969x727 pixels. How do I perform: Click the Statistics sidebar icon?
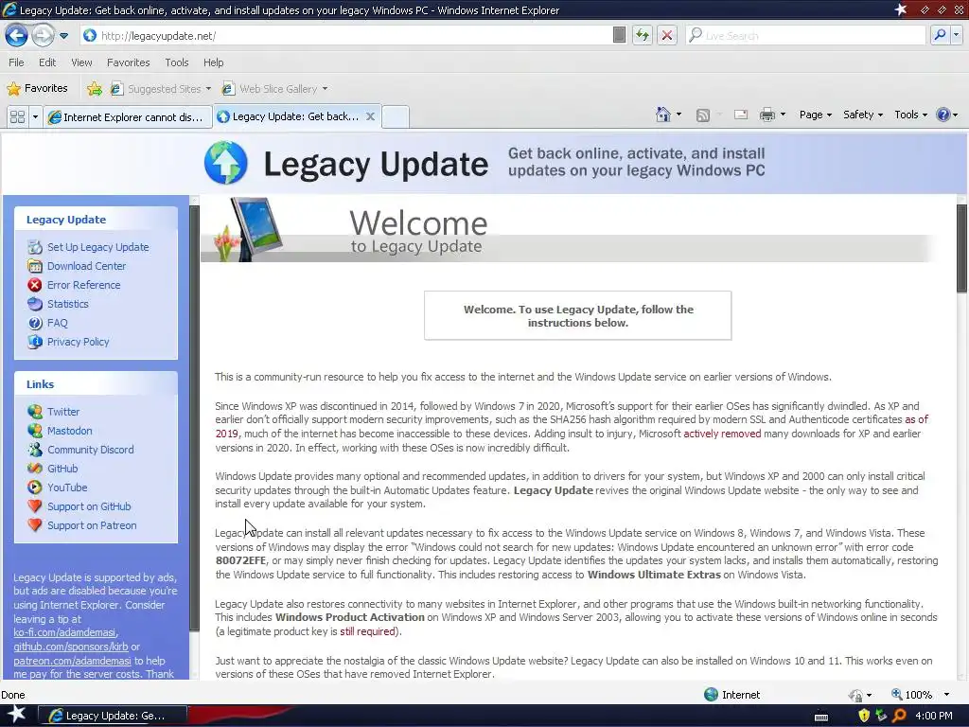35,304
